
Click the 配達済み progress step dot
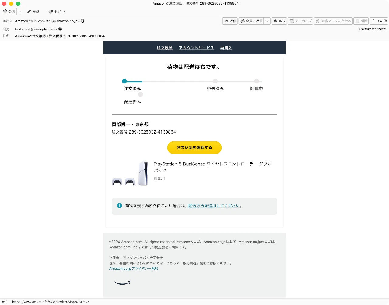(140, 94)
